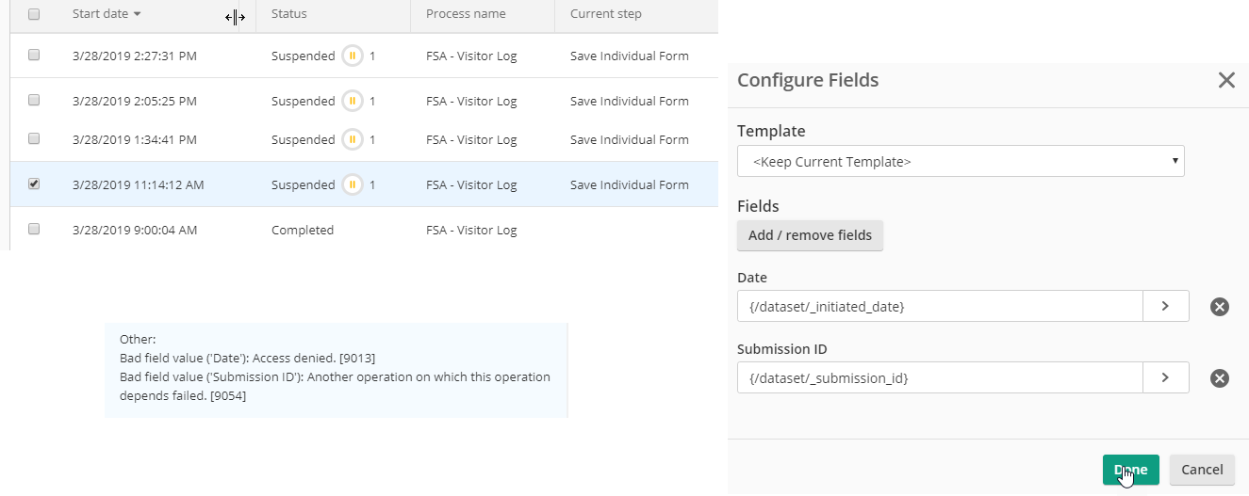Open the Template dropdown
The width and height of the screenshot is (1249, 496).
pyautogui.click(x=960, y=161)
